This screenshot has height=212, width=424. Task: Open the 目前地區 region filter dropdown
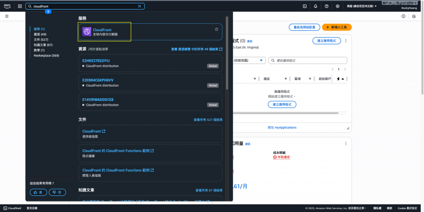pos(249,61)
